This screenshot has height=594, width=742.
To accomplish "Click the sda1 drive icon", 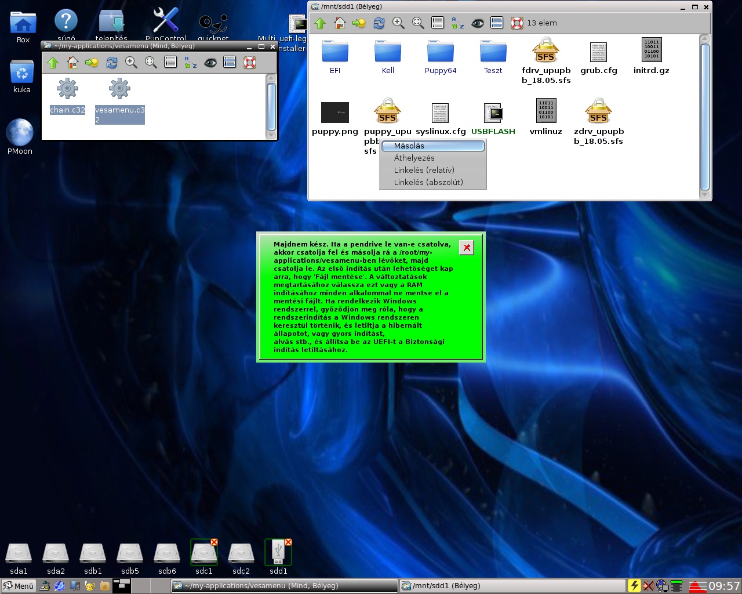I will tap(19, 559).
